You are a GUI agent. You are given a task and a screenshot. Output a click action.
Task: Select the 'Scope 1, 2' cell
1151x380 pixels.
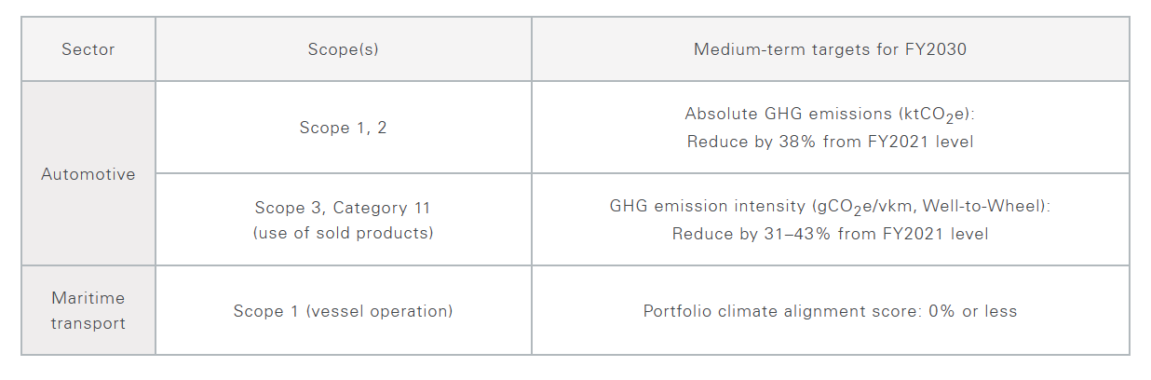[343, 128]
